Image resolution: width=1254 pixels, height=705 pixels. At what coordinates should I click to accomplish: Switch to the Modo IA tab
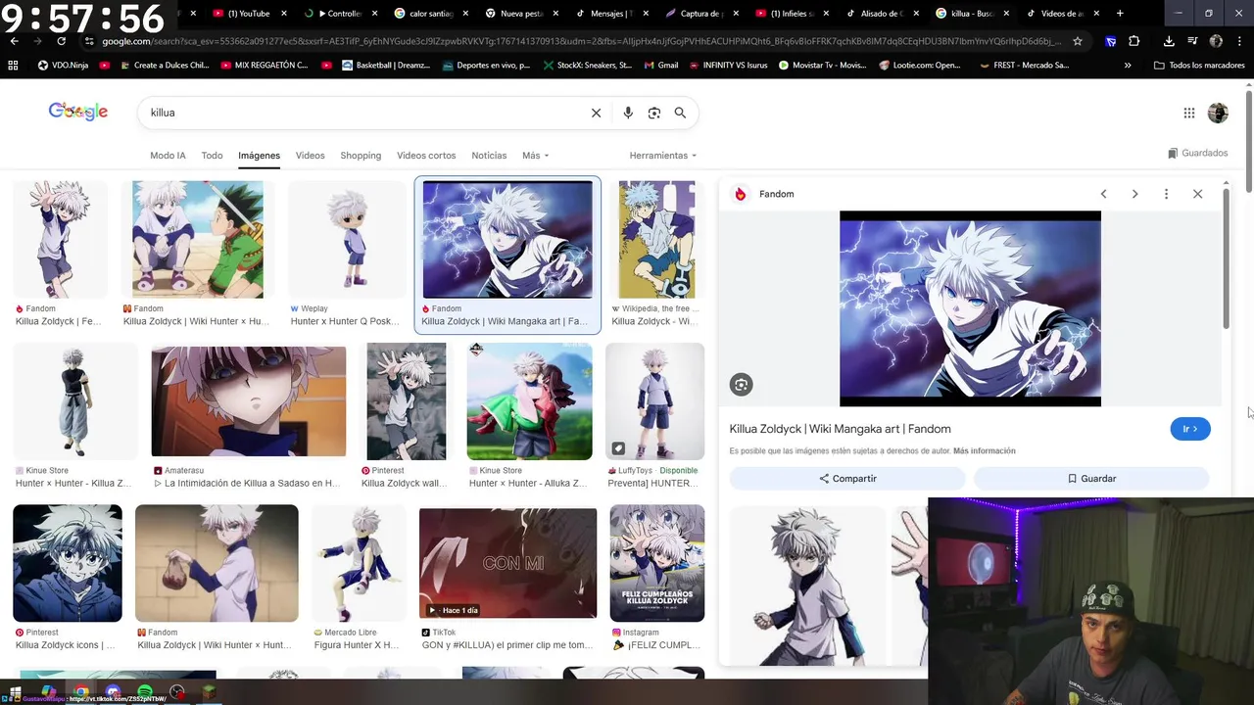coord(168,156)
